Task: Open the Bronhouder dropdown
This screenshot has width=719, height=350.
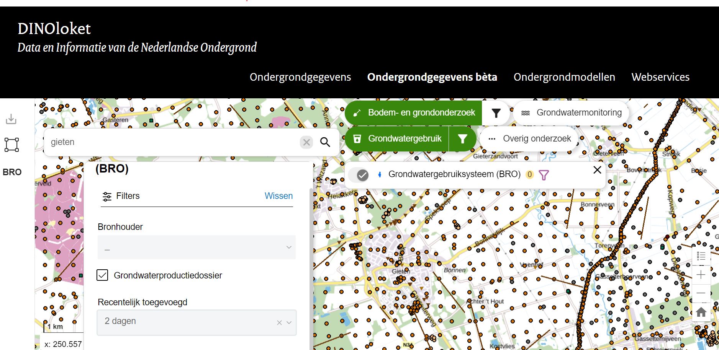Action: click(x=197, y=247)
